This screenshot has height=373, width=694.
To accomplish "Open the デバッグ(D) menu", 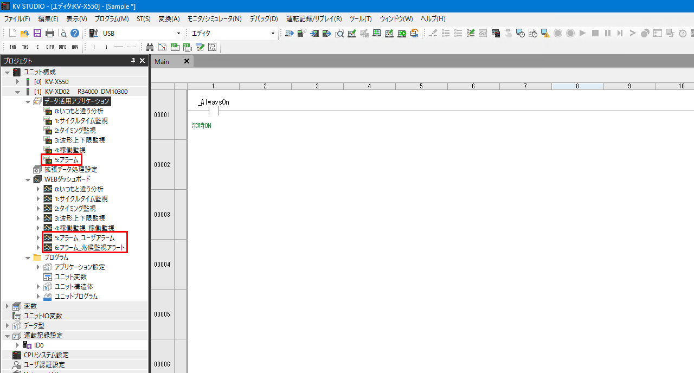I will pyautogui.click(x=264, y=19).
